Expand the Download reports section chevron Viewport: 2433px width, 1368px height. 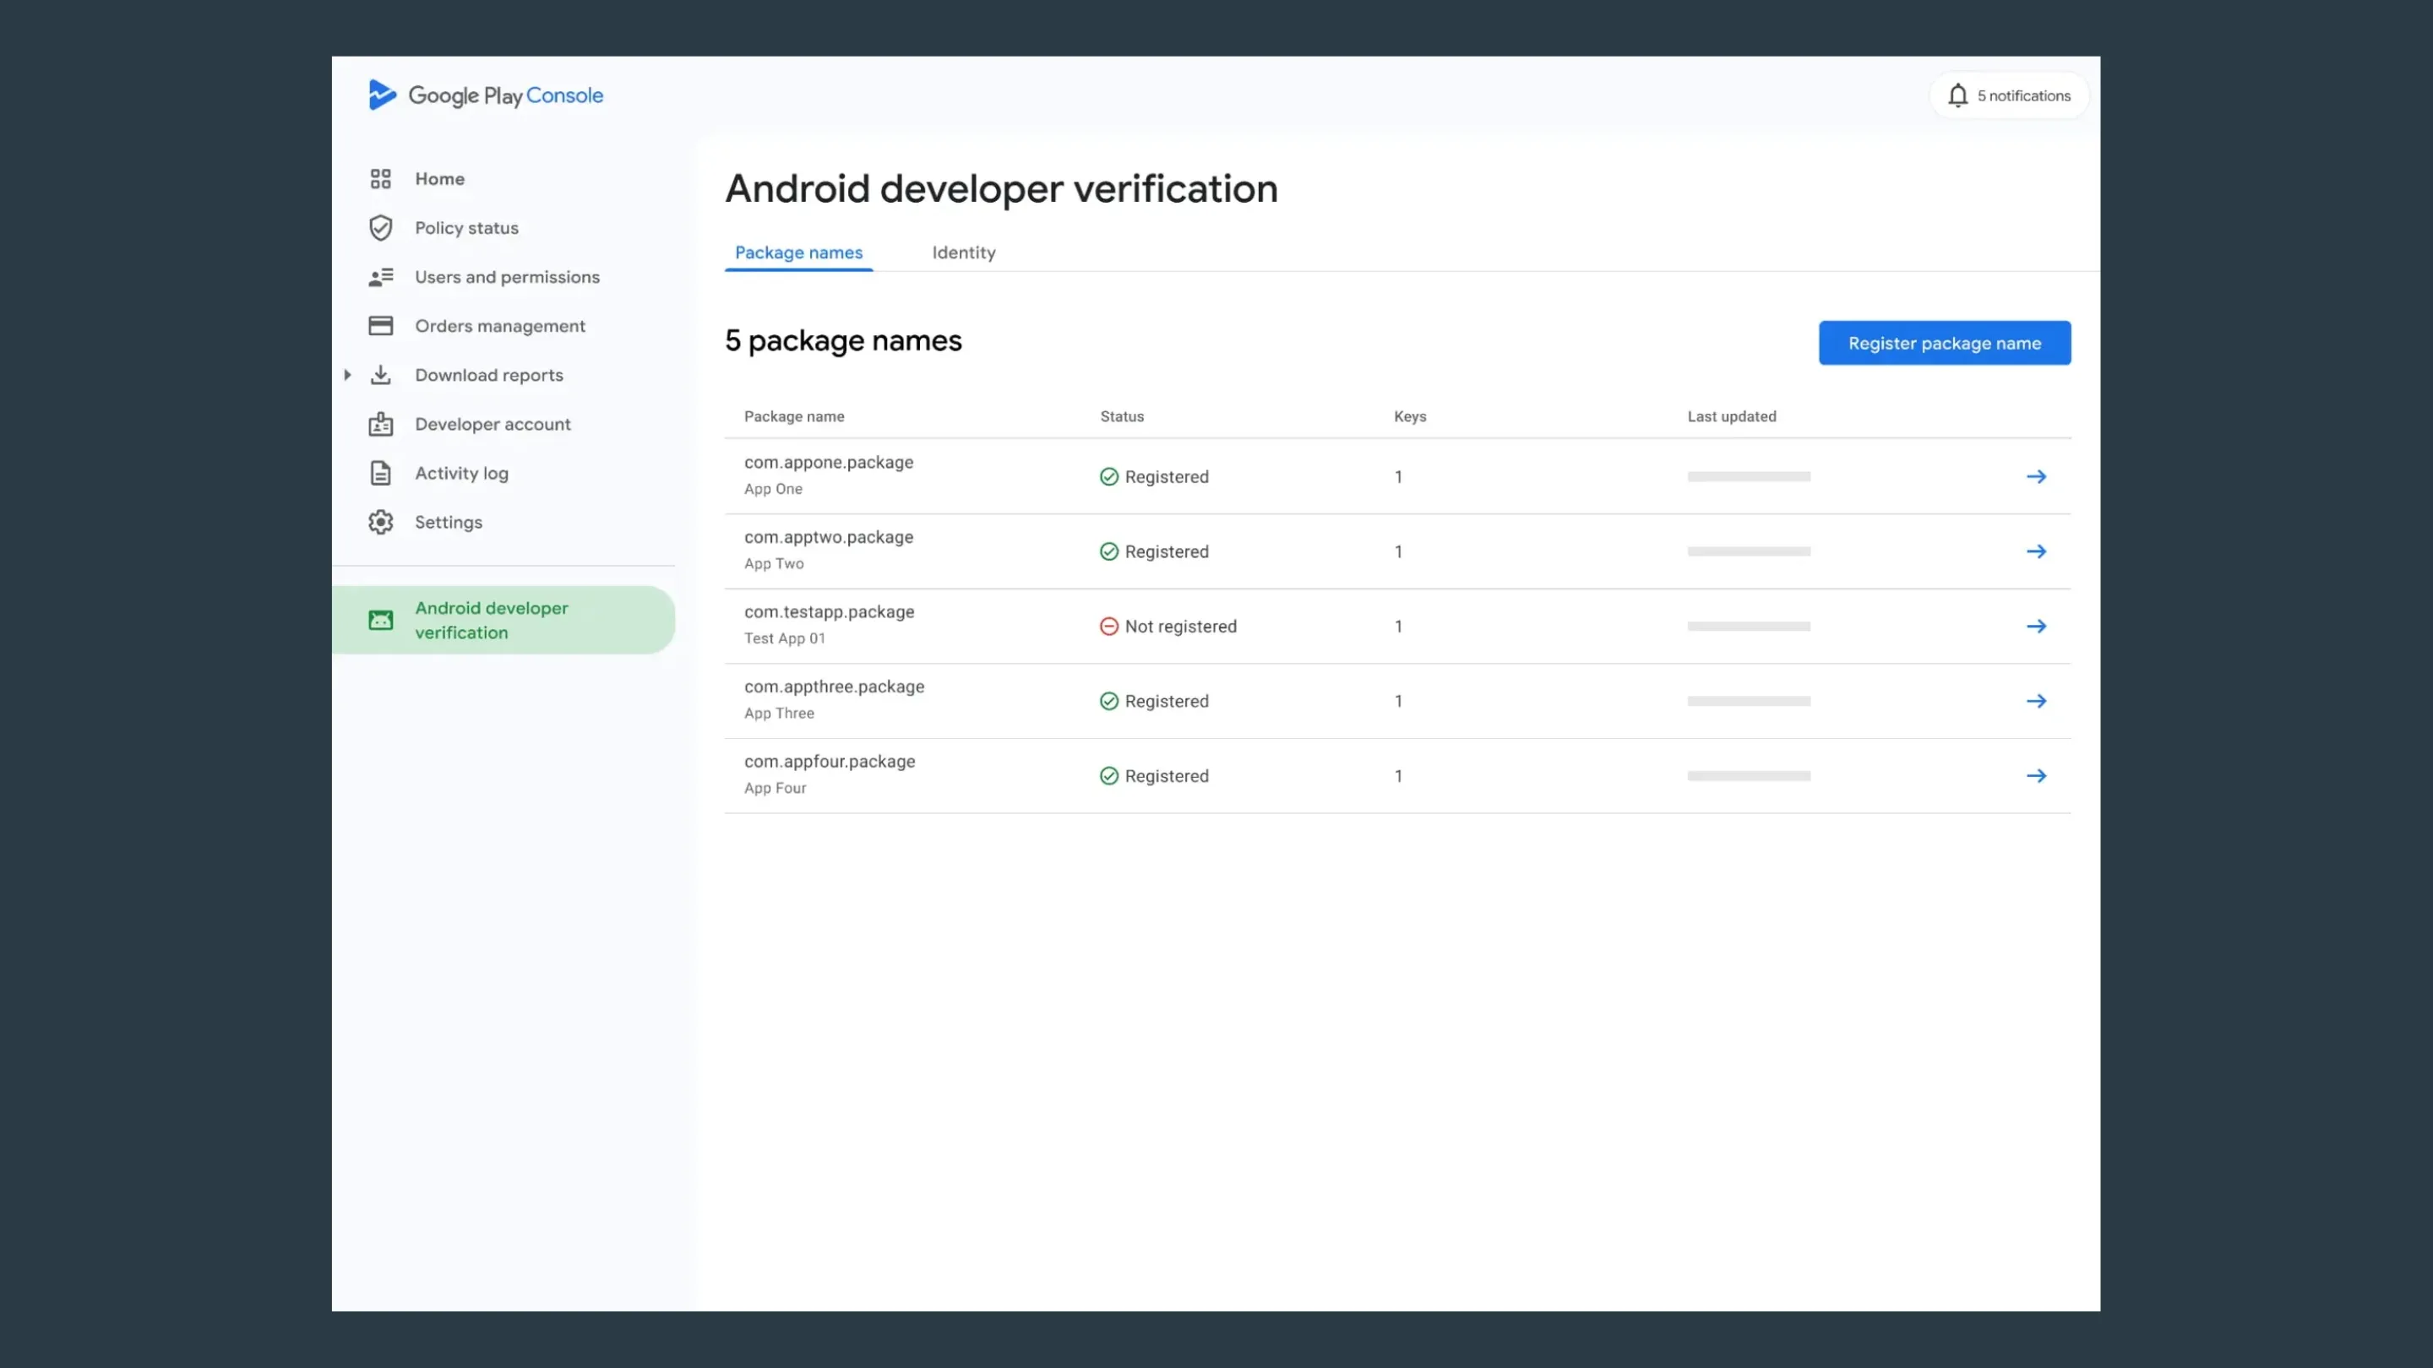pos(346,375)
